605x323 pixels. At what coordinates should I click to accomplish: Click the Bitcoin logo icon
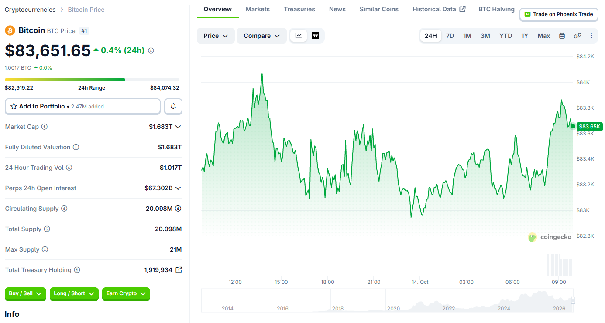10,30
